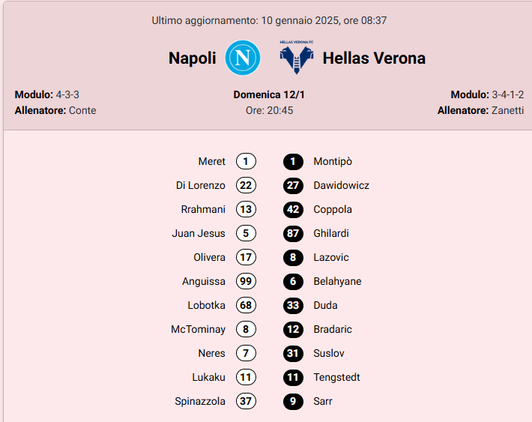Click the Verona coach name Zanetti
This screenshot has height=422, width=532.
click(507, 110)
